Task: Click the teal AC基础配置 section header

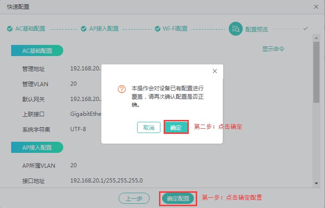Action: coord(37,51)
